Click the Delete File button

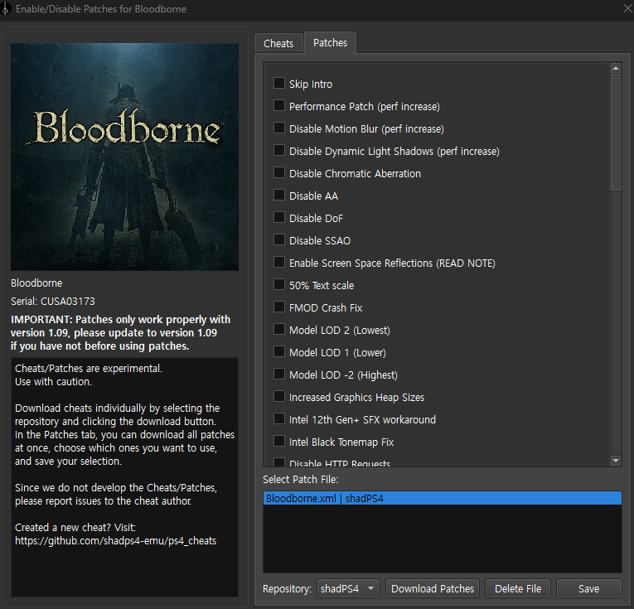(518, 588)
